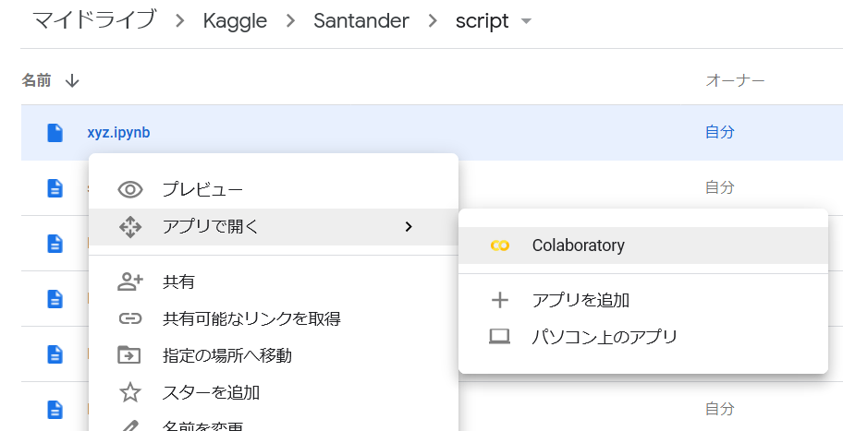Select アプリを追加 in submenu
Image resolution: width=843 pixels, height=431 pixels.
pos(643,300)
